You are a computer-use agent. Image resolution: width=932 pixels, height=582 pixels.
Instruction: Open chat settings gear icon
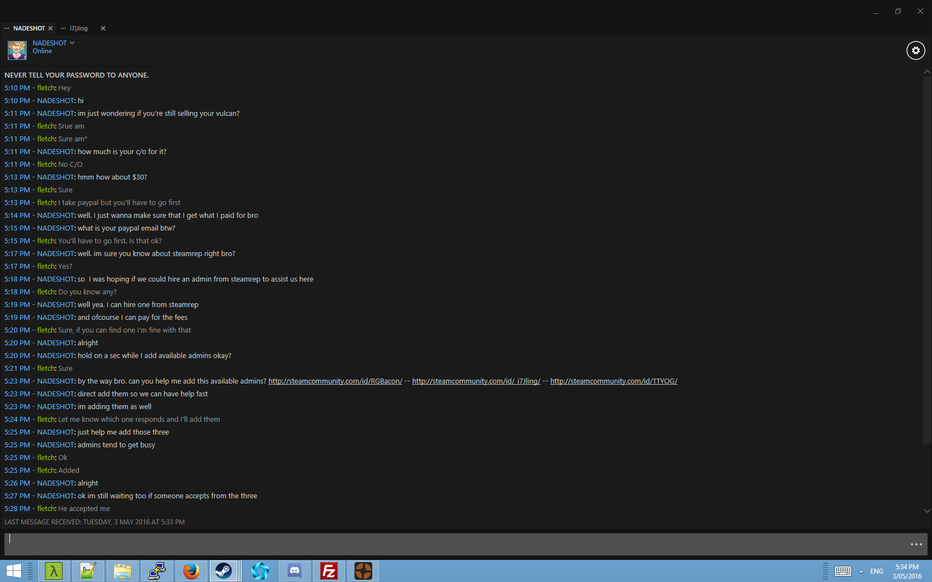(915, 50)
